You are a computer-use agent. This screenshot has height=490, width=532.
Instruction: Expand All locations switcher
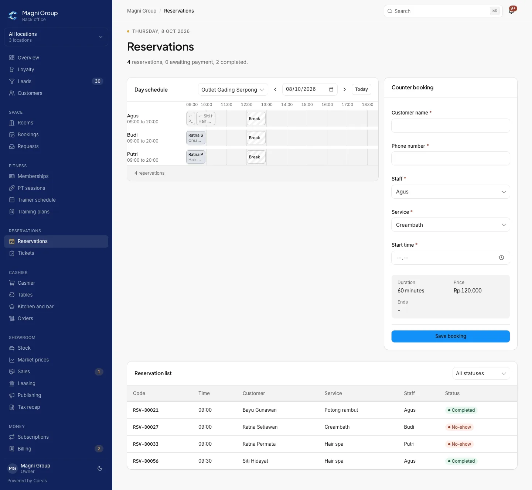tap(56, 37)
